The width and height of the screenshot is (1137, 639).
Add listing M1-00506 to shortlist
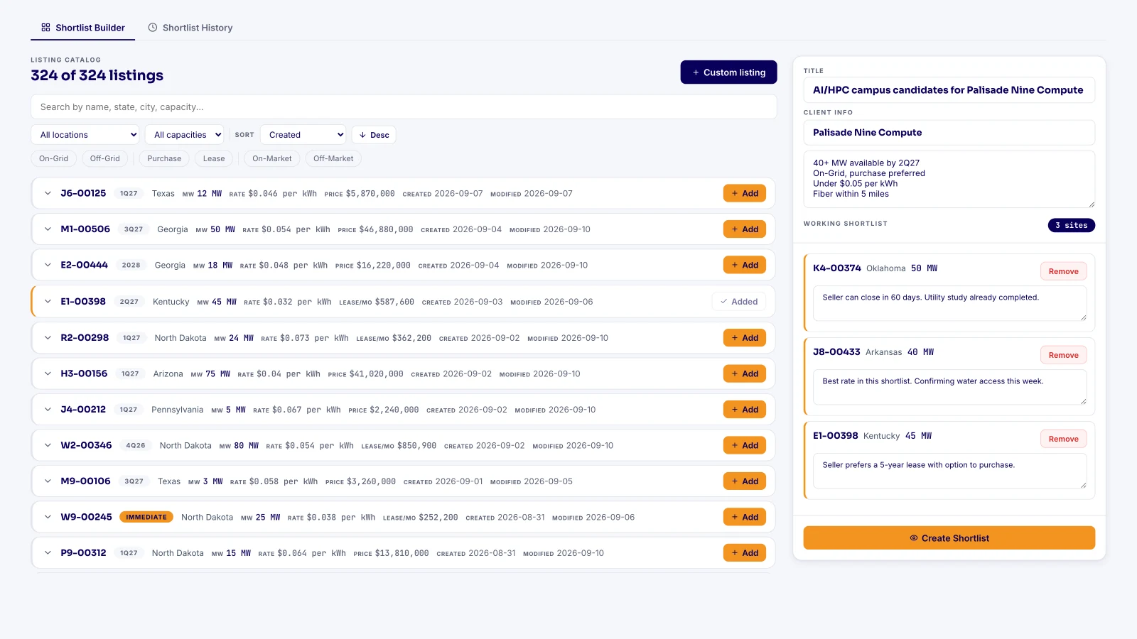coord(745,229)
